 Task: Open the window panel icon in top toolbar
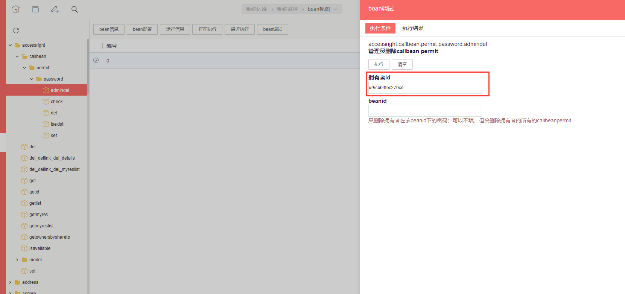[35, 9]
